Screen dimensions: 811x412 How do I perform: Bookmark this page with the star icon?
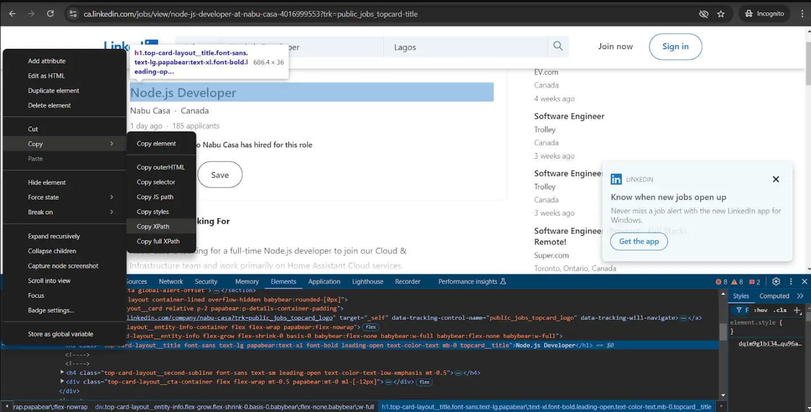(x=721, y=13)
